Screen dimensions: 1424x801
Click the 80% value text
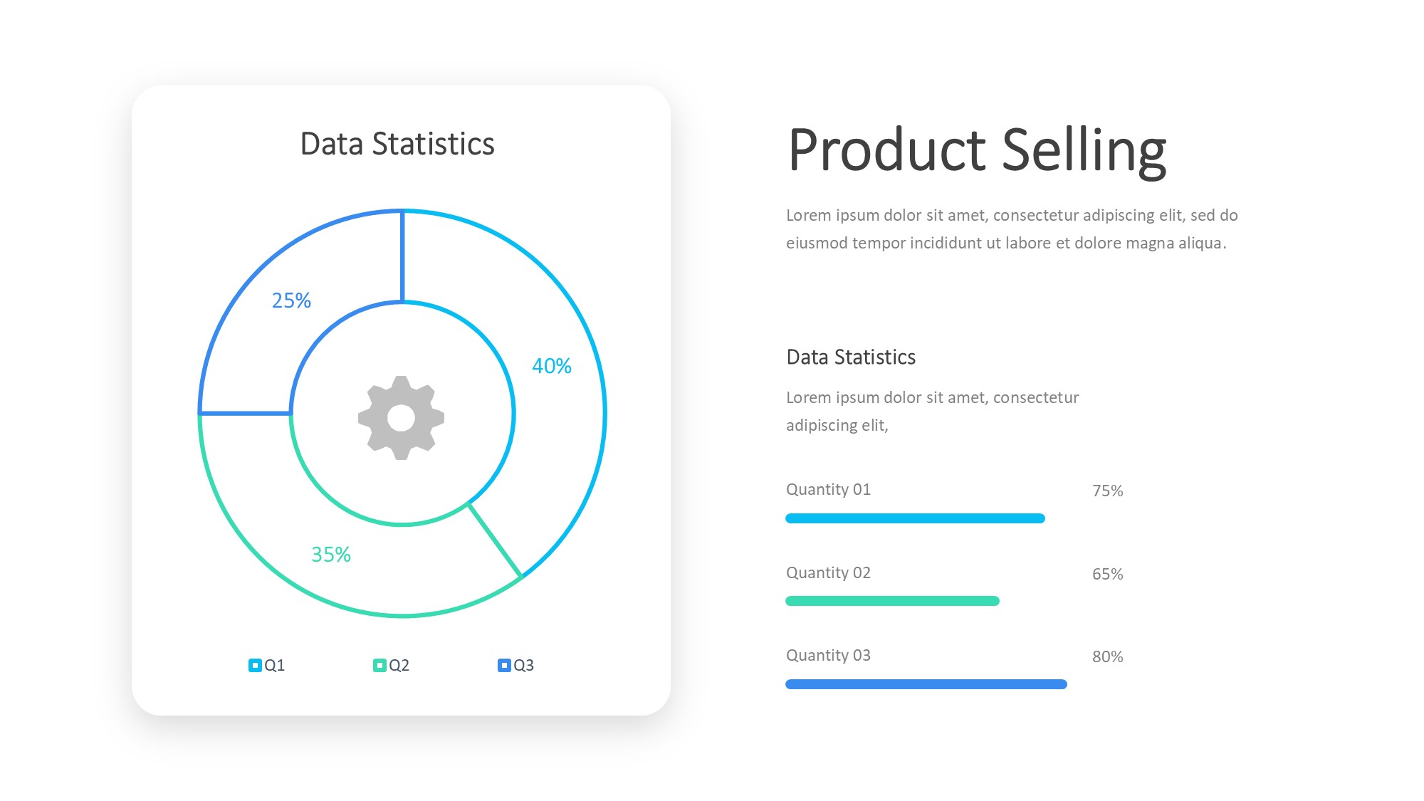[1107, 657]
